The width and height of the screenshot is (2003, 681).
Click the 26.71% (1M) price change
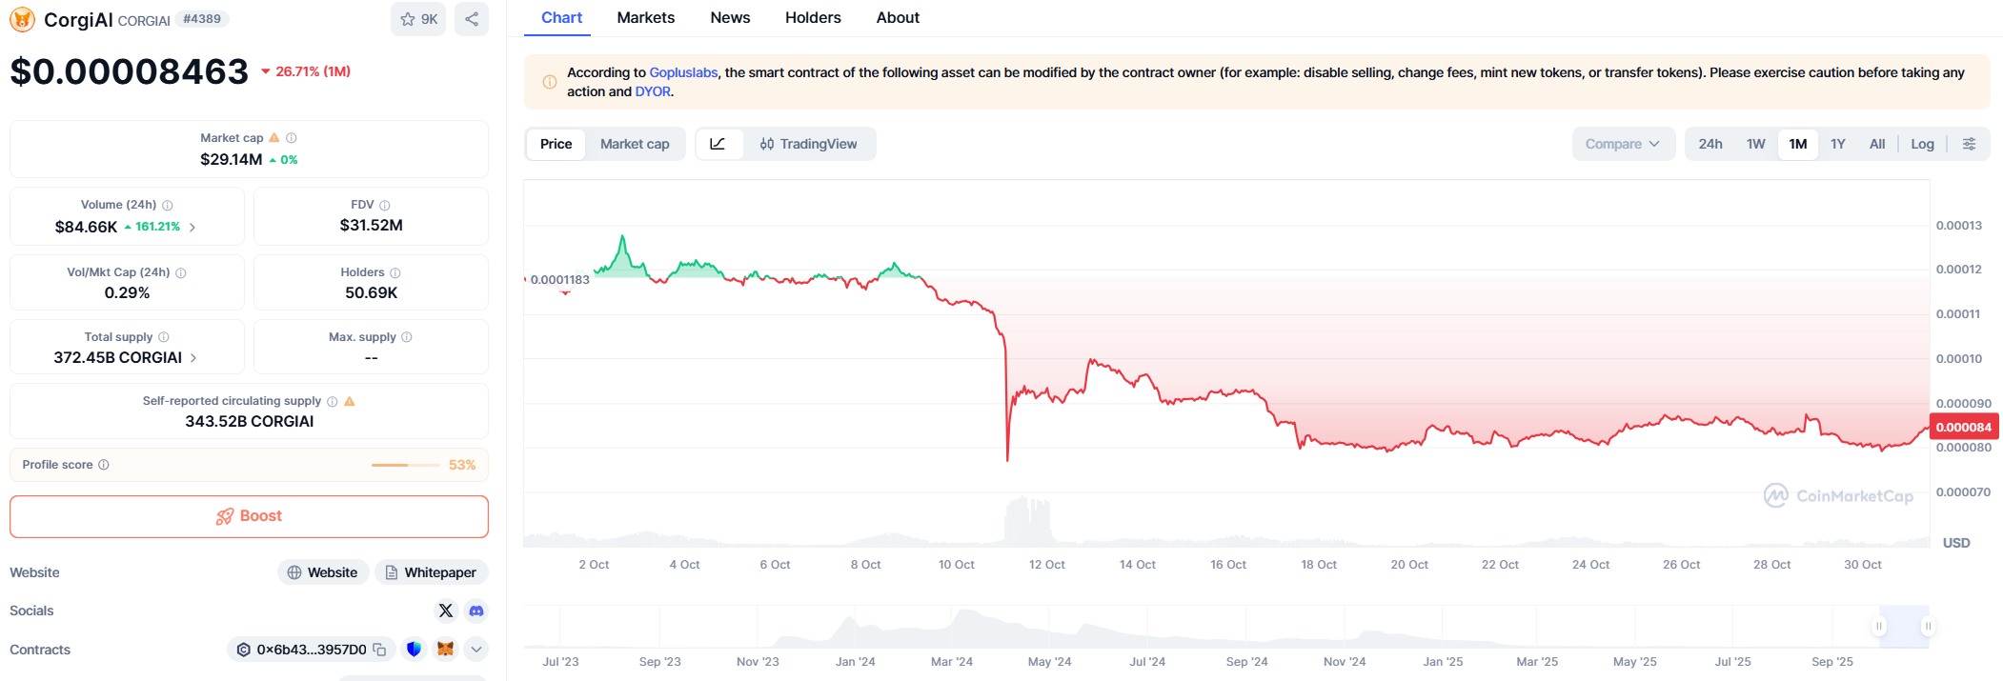tap(305, 71)
